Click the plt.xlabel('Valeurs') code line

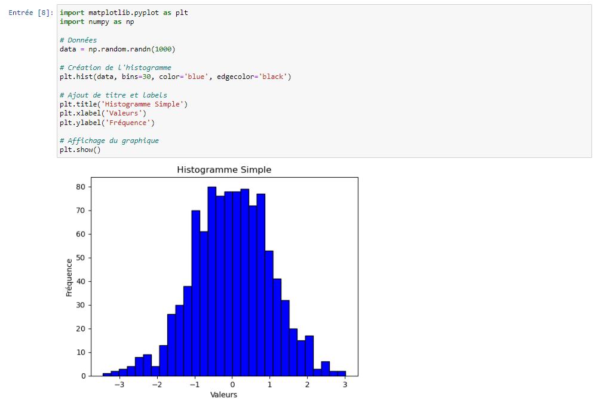(x=103, y=113)
